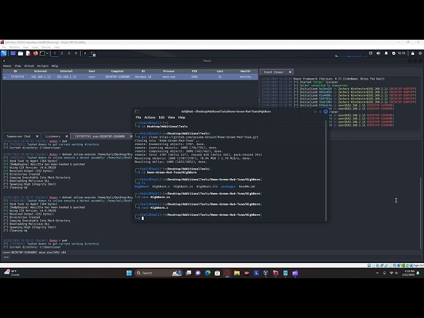Select the agent session row 5f707f74

(130, 77)
